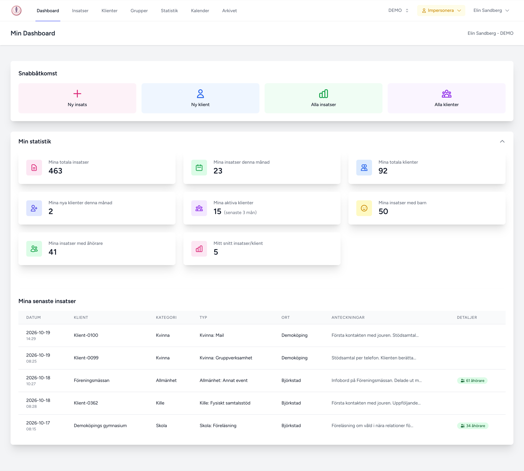
Task: Click the group icon for Alla klienter
Action: (447, 94)
